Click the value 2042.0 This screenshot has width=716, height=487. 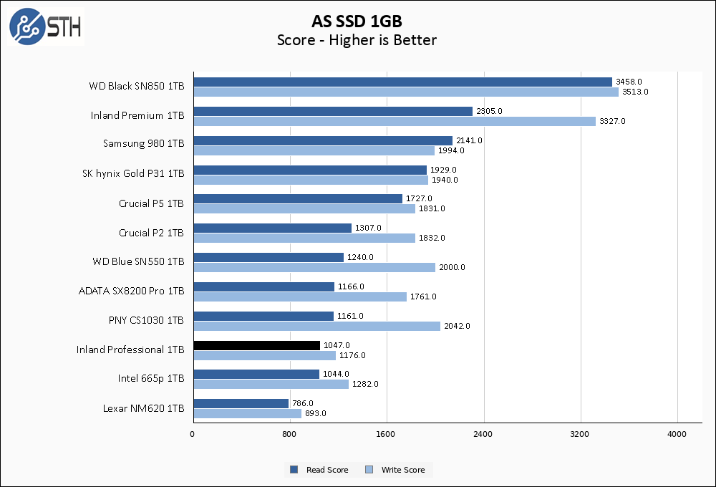click(457, 326)
